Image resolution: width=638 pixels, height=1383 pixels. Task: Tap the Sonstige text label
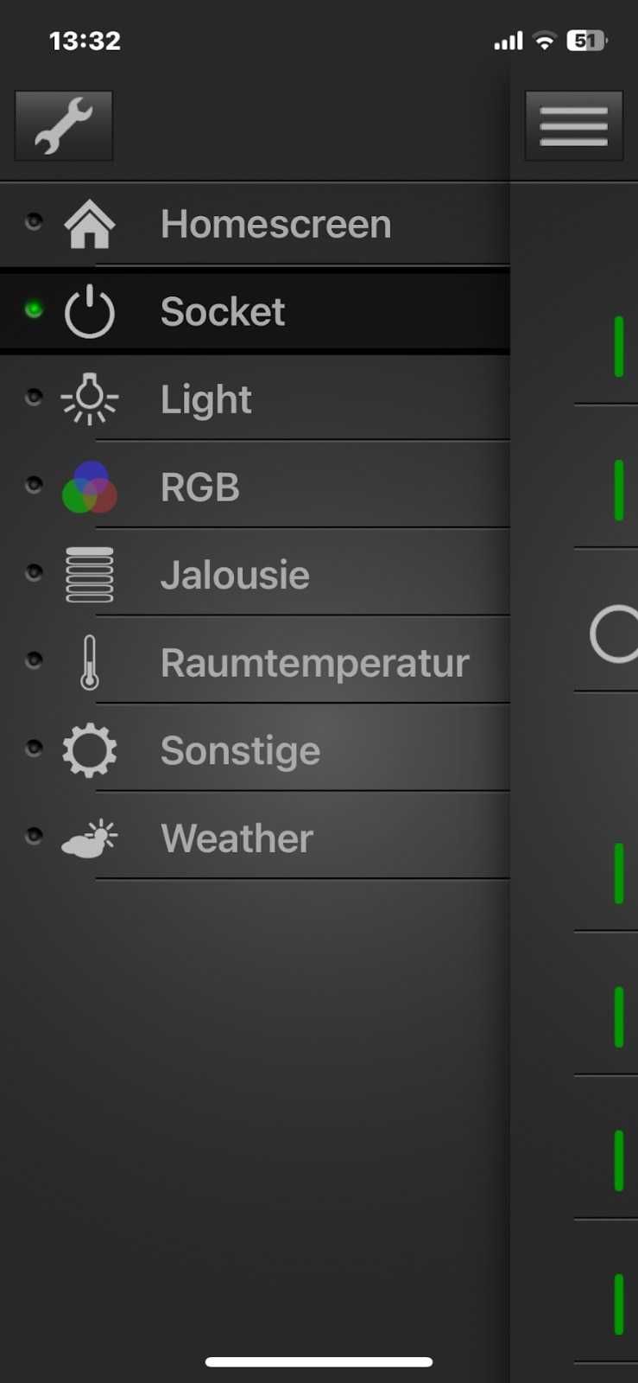(241, 750)
